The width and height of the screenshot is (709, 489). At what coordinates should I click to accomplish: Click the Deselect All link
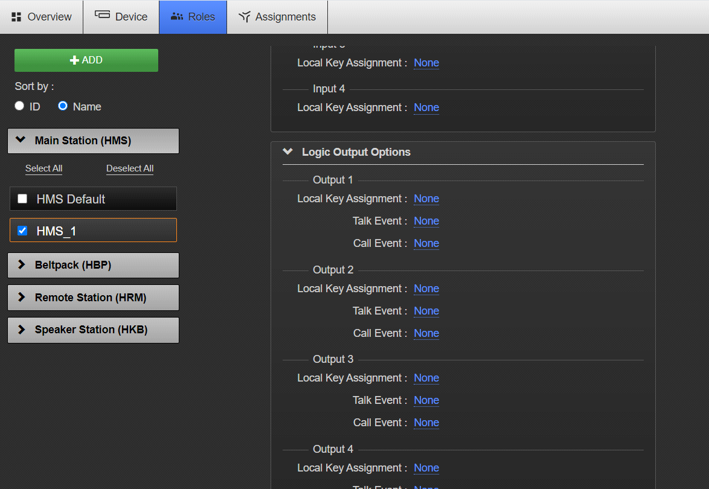130,168
